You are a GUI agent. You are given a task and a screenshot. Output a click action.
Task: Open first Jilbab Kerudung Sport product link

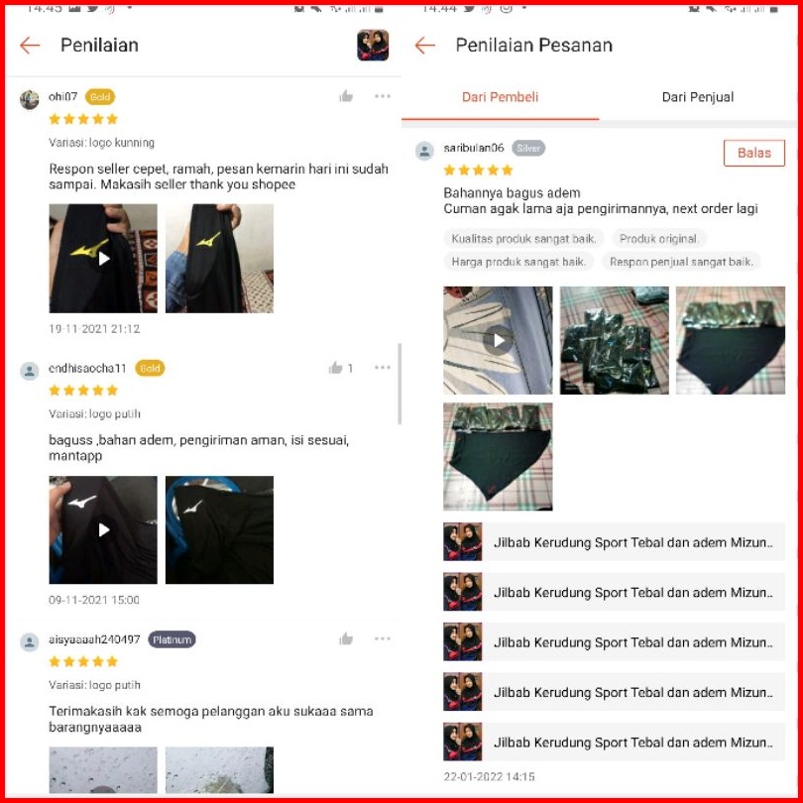tap(614, 542)
